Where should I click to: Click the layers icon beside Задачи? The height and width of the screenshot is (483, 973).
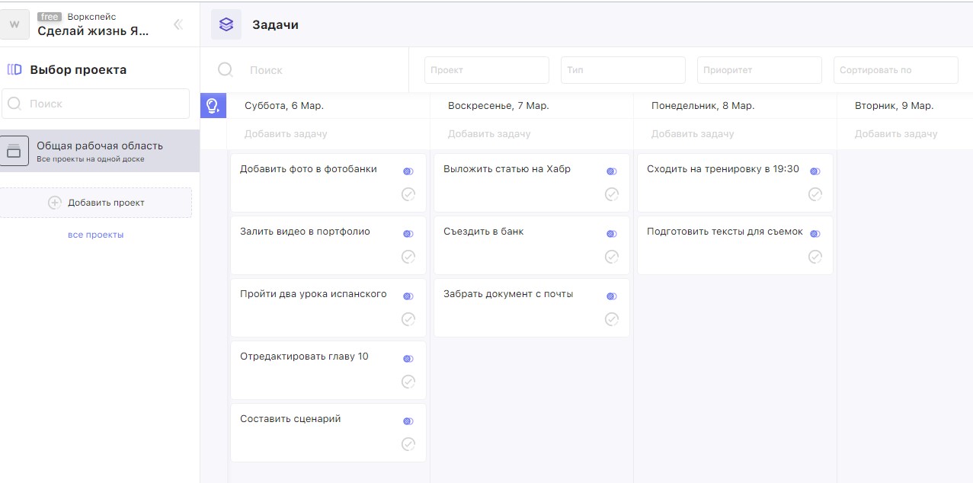226,24
